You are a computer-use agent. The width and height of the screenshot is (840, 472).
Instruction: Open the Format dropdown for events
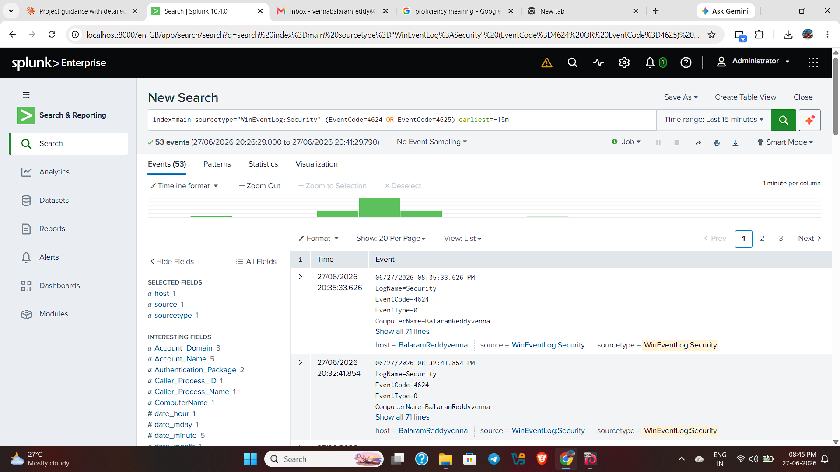[318, 238]
